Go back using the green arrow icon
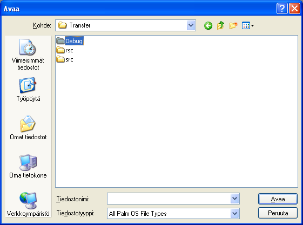303x225 pixels. point(208,25)
